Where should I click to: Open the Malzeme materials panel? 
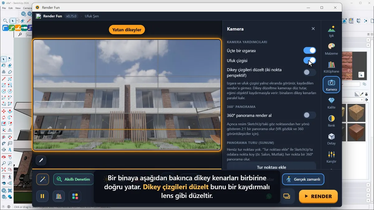[x=331, y=49]
